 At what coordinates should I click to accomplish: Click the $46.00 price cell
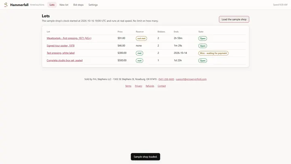point(121,45)
